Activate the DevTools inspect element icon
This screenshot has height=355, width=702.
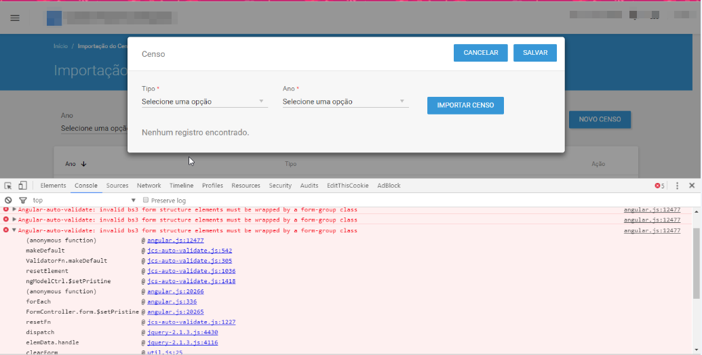[x=8, y=186]
